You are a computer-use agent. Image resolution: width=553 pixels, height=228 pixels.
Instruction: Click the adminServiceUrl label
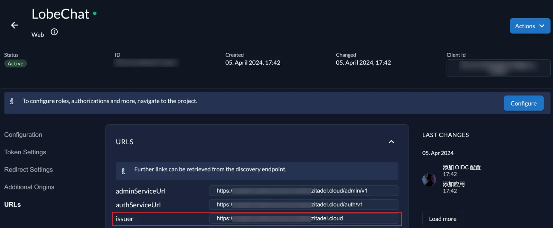pos(141,191)
